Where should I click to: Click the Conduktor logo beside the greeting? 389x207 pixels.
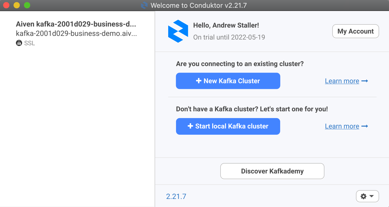(178, 31)
